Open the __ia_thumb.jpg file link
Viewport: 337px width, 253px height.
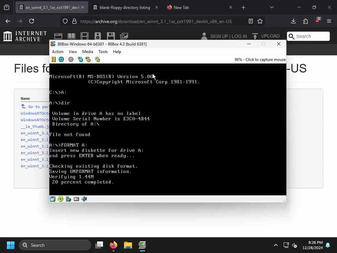coord(35,126)
